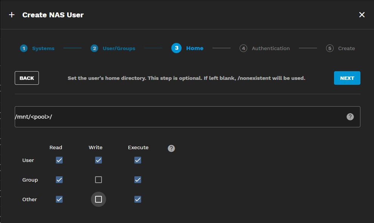Open help for the home directory path
Viewport: 374px width, 223px height.
[350, 116]
